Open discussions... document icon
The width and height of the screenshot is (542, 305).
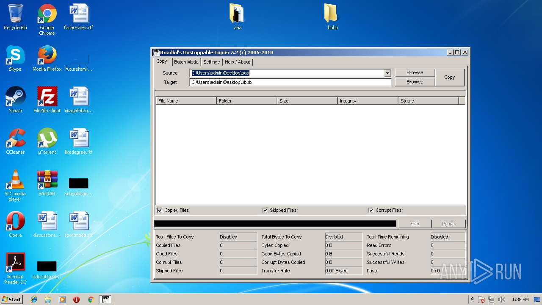click(x=47, y=225)
